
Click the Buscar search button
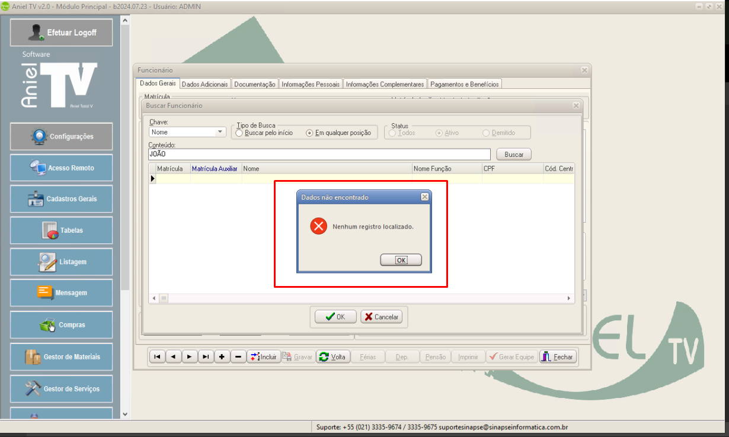(514, 155)
